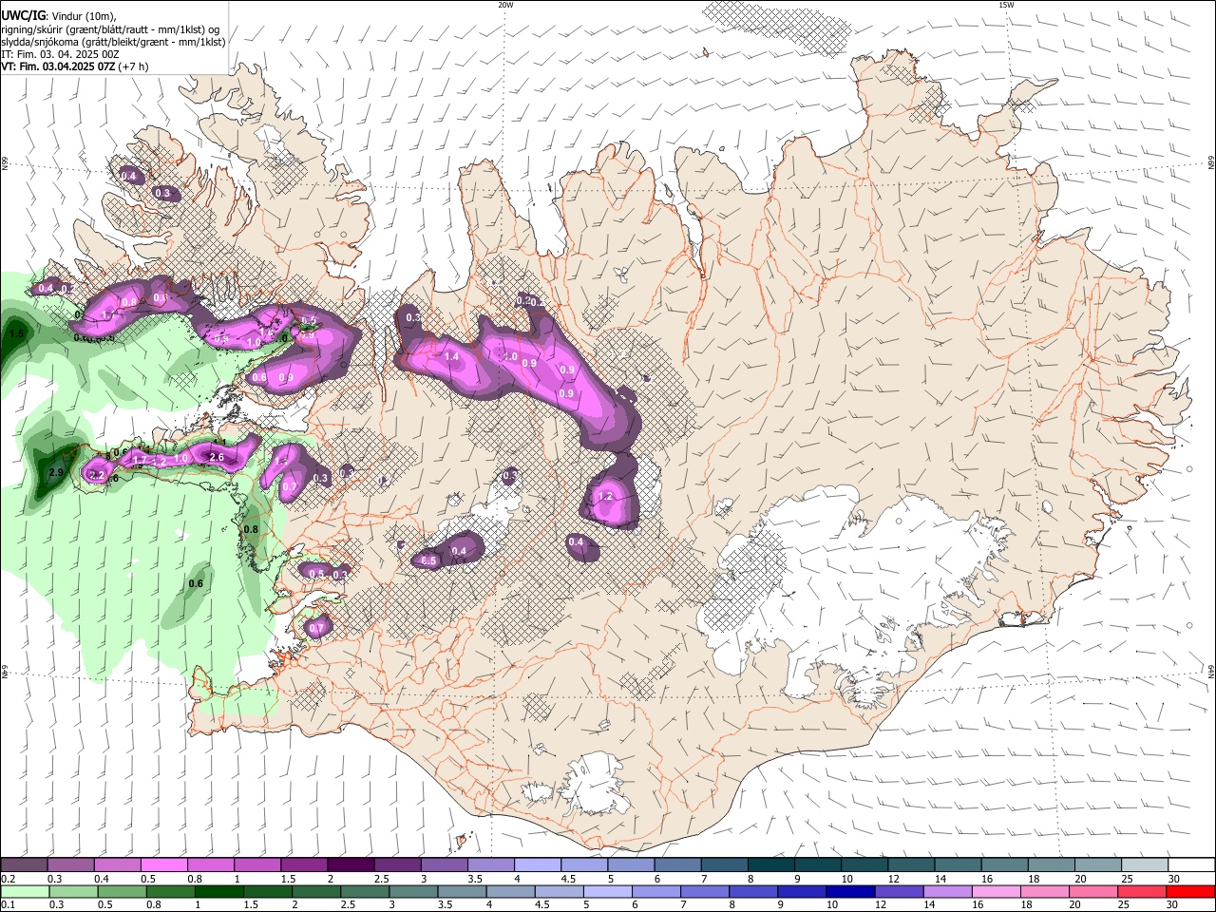Select the red swatch ending the rain legend
Image resolution: width=1216 pixels, height=912 pixels.
click(x=1190, y=891)
